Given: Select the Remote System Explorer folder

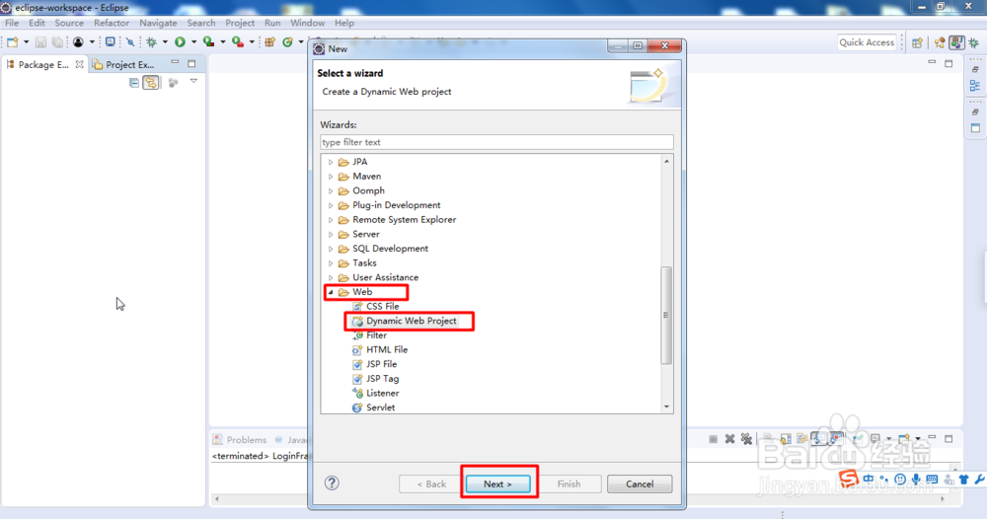Looking at the screenshot, I should pos(404,220).
